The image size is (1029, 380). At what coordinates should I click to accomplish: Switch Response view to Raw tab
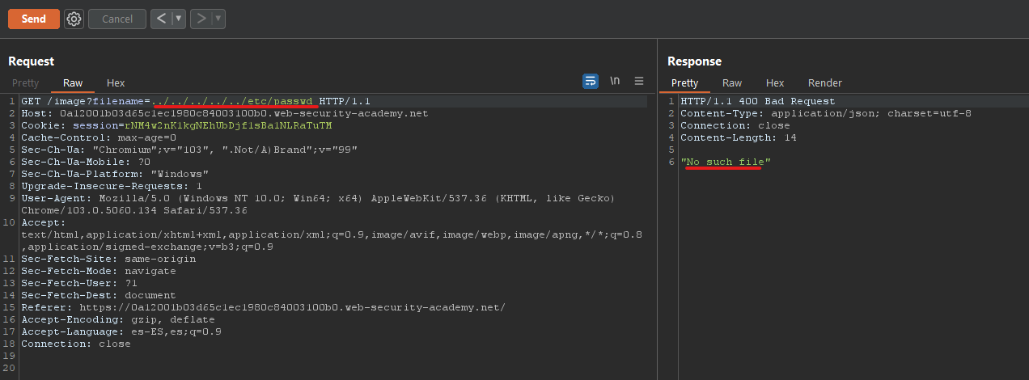click(732, 82)
